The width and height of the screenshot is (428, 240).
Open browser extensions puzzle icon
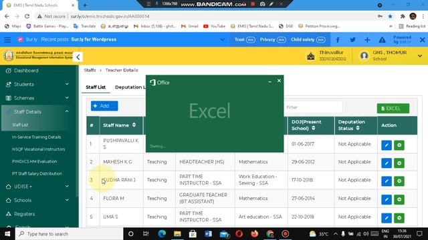point(403,16)
